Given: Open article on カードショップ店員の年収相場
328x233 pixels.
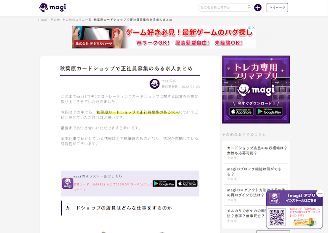Looking at the screenshot, I should pos(257,151).
